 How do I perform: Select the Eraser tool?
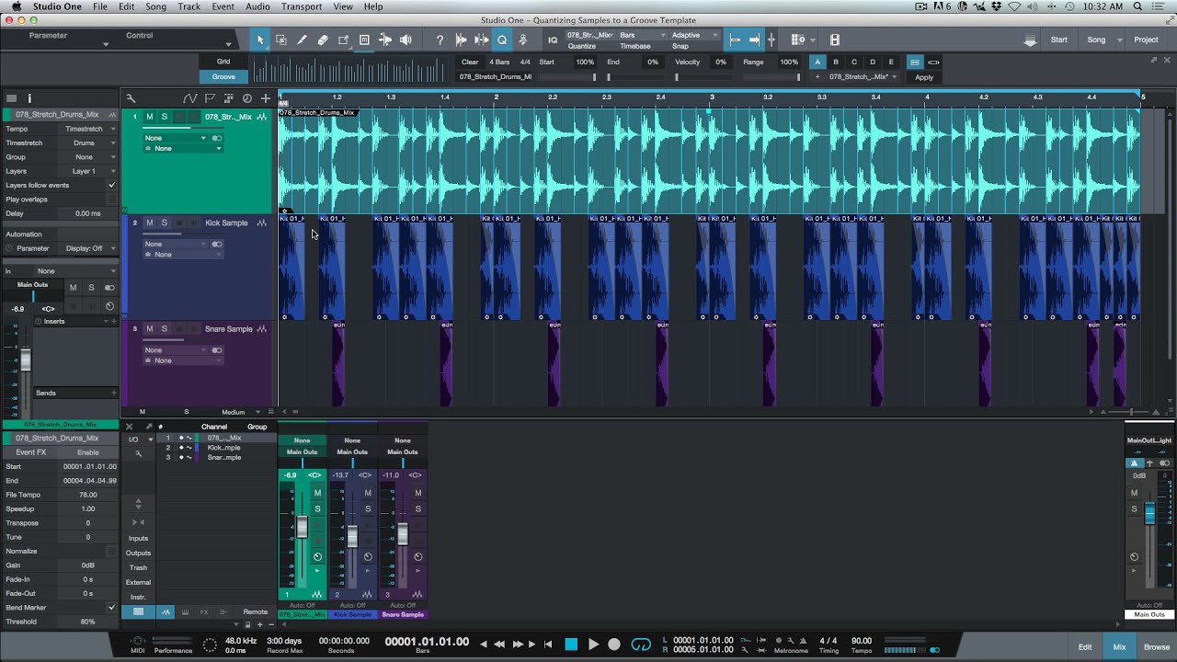323,40
